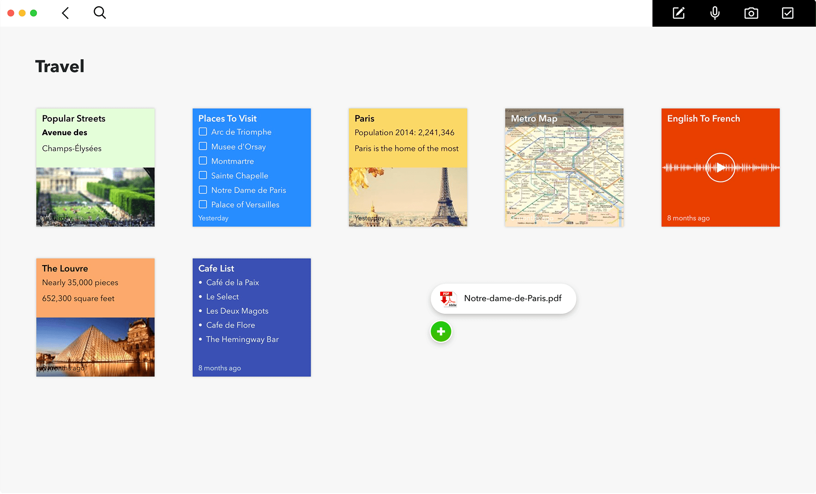Create a new checklist note
The width and height of the screenshot is (816, 494).
pos(788,13)
